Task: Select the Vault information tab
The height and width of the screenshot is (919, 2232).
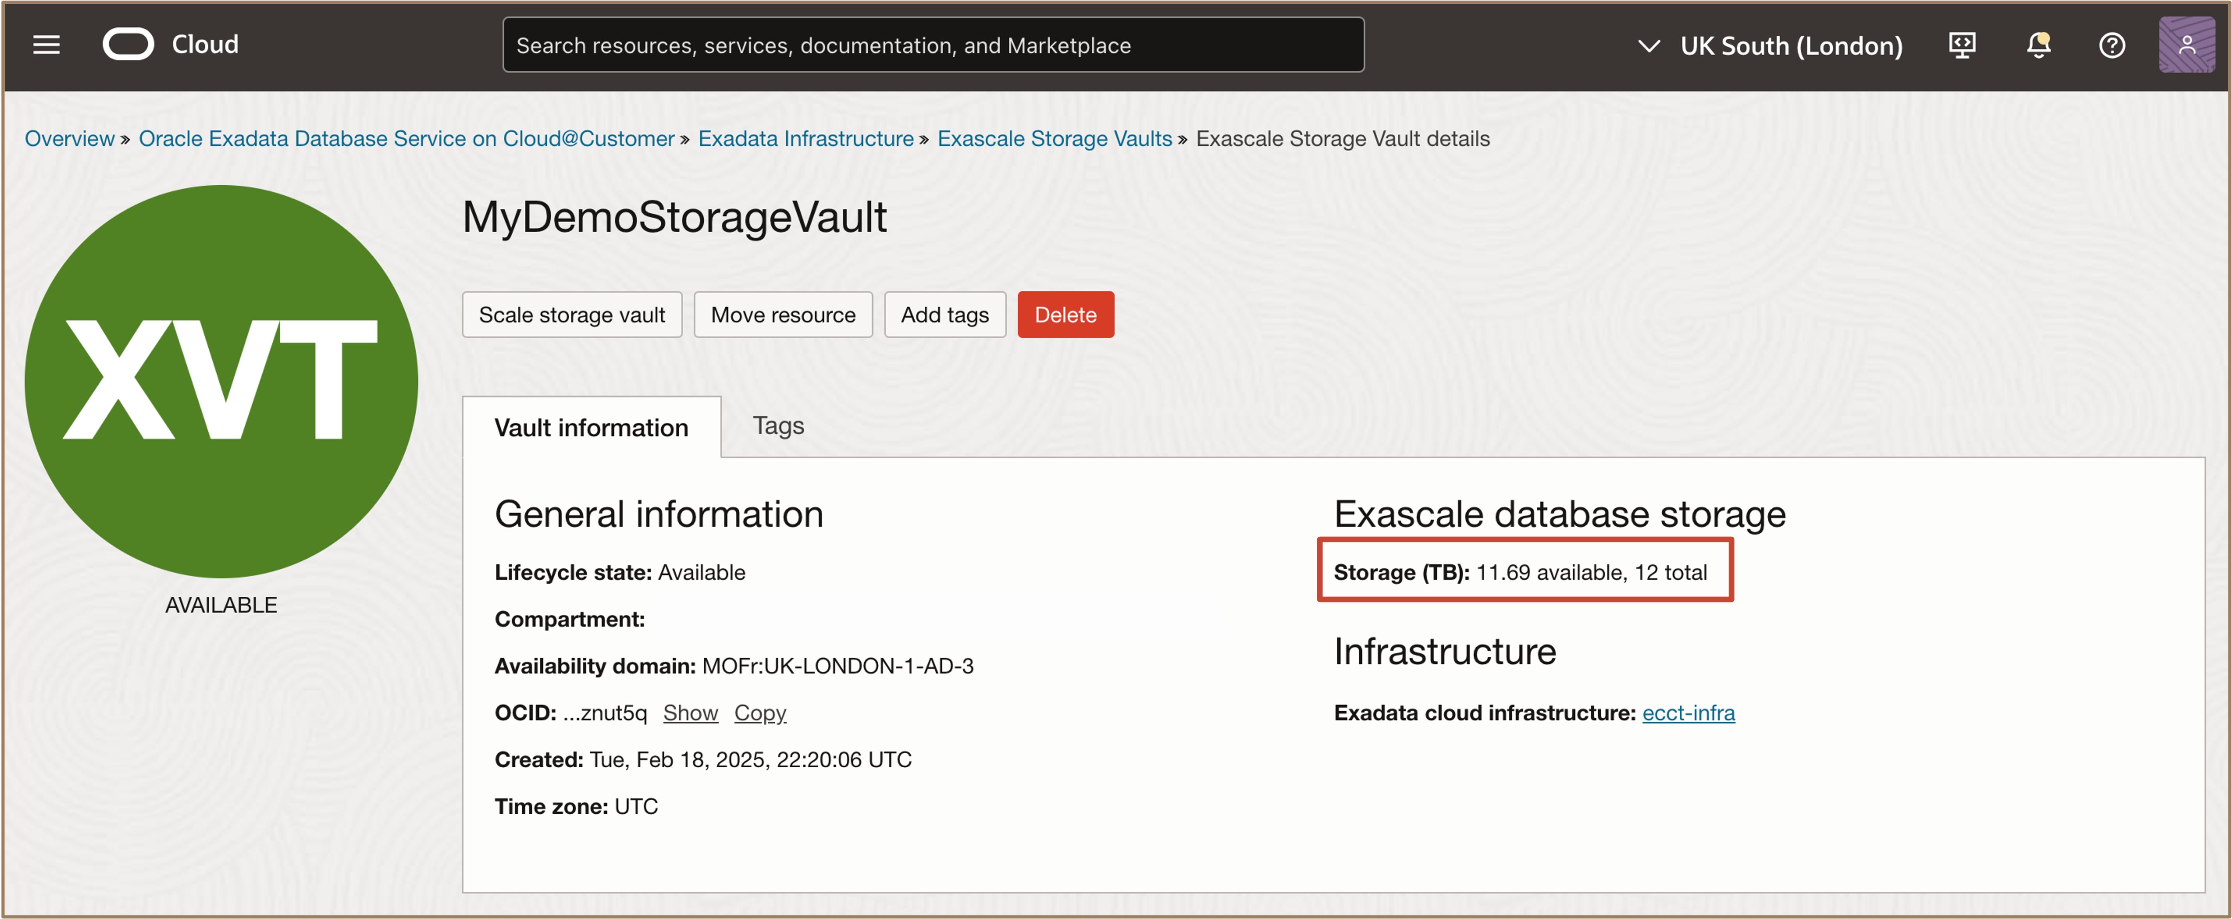Action: coord(591,427)
